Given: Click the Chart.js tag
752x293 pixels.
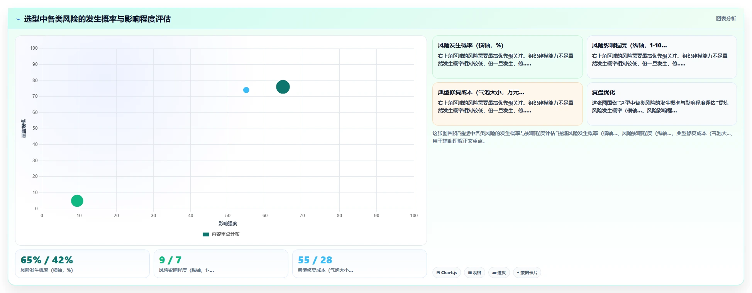Looking at the screenshot, I should click(447, 273).
